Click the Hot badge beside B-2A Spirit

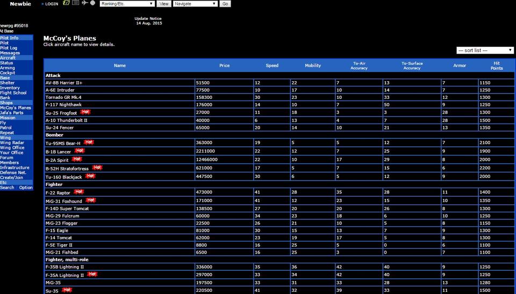tap(77, 159)
